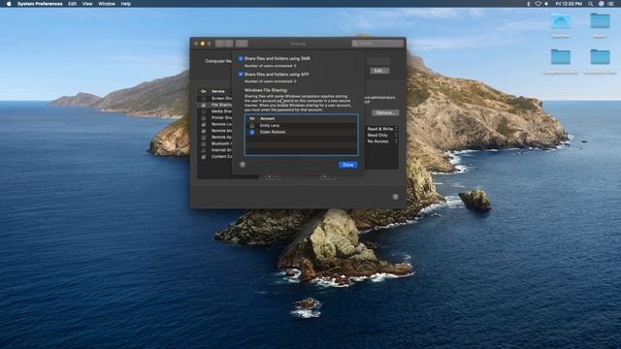Open the Wi-Fi status menu
This screenshot has height=349, width=621.
[x=538, y=4]
